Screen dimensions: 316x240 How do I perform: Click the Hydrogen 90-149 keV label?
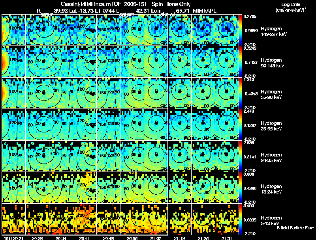pos(272,63)
